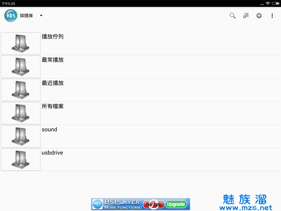Tap the No Ads button in banner
The height and width of the screenshot is (211, 281).
click(x=153, y=205)
